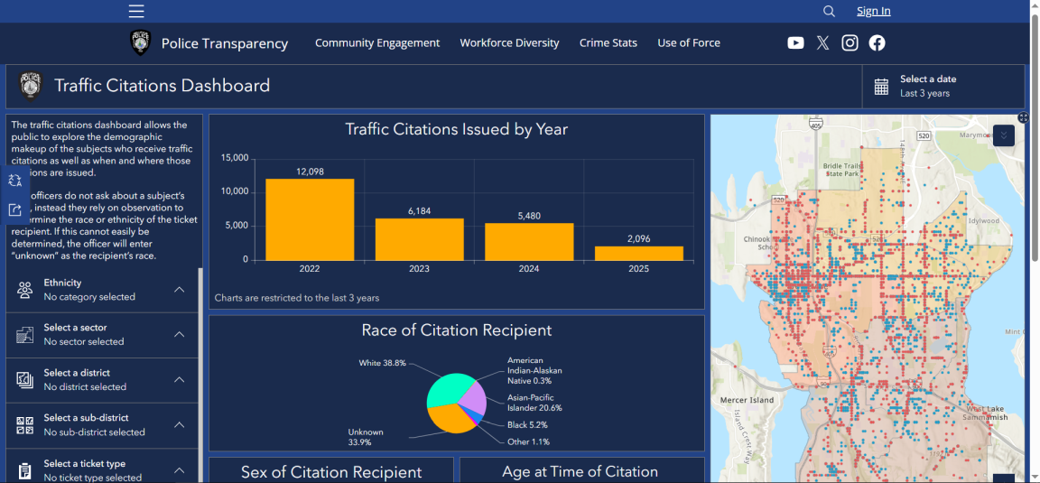Click the Select a sub-district grid icon
1040x483 pixels.
25,425
